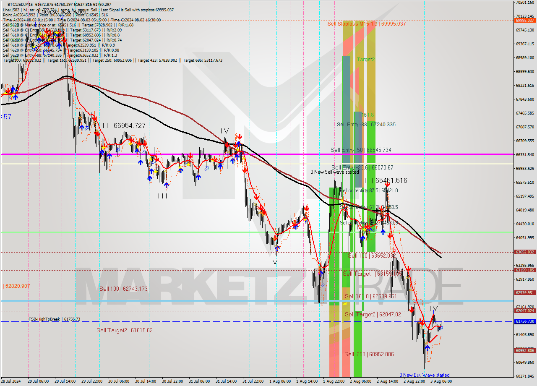The image size is (537, 386).
Task: Select the 'Sell Entry -88 | 67240.335' label
Action: point(366,125)
